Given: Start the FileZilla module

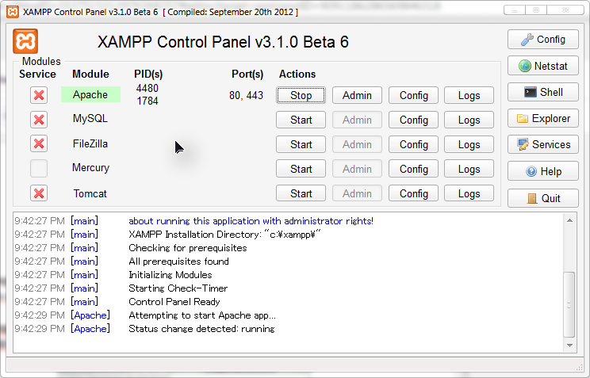Looking at the screenshot, I should (301, 144).
